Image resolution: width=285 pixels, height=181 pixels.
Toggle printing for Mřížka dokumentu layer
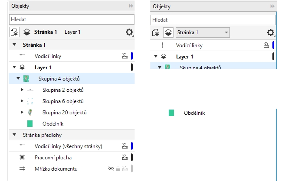[124, 169]
